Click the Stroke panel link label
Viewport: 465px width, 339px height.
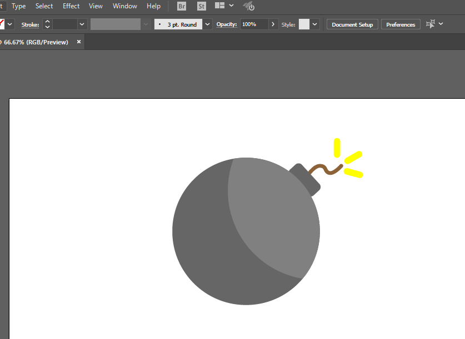pyautogui.click(x=30, y=25)
